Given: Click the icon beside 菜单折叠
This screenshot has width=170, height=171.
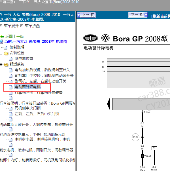Looking at the screenshot, I should pos(22,26).
